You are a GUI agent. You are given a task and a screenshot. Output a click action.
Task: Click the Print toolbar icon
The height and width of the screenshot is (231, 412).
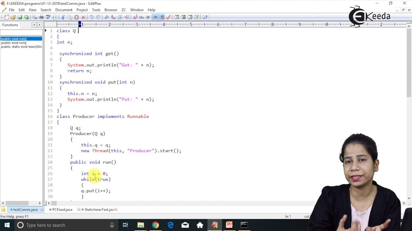(x=42, y=17)
